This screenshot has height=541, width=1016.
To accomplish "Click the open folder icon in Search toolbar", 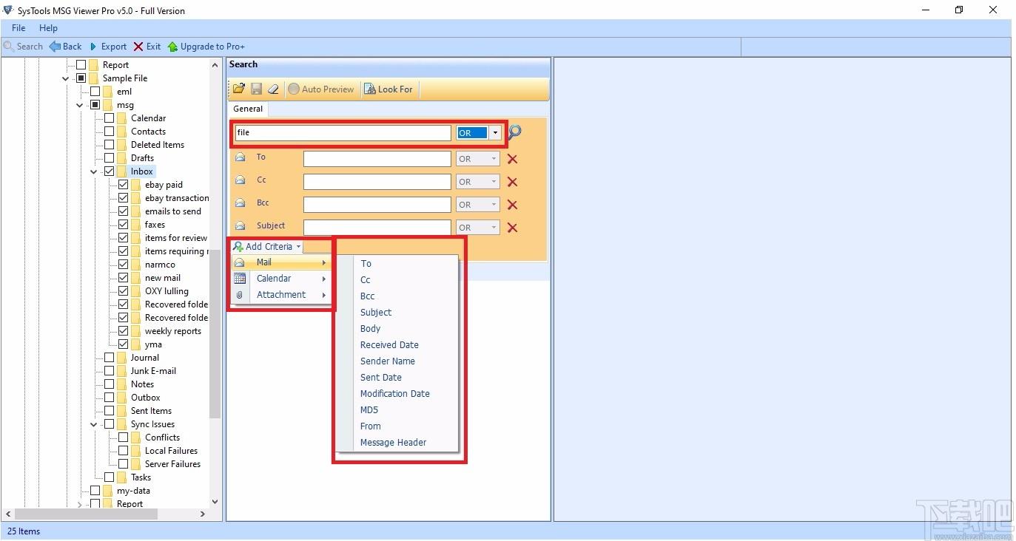I will (239, 89).
